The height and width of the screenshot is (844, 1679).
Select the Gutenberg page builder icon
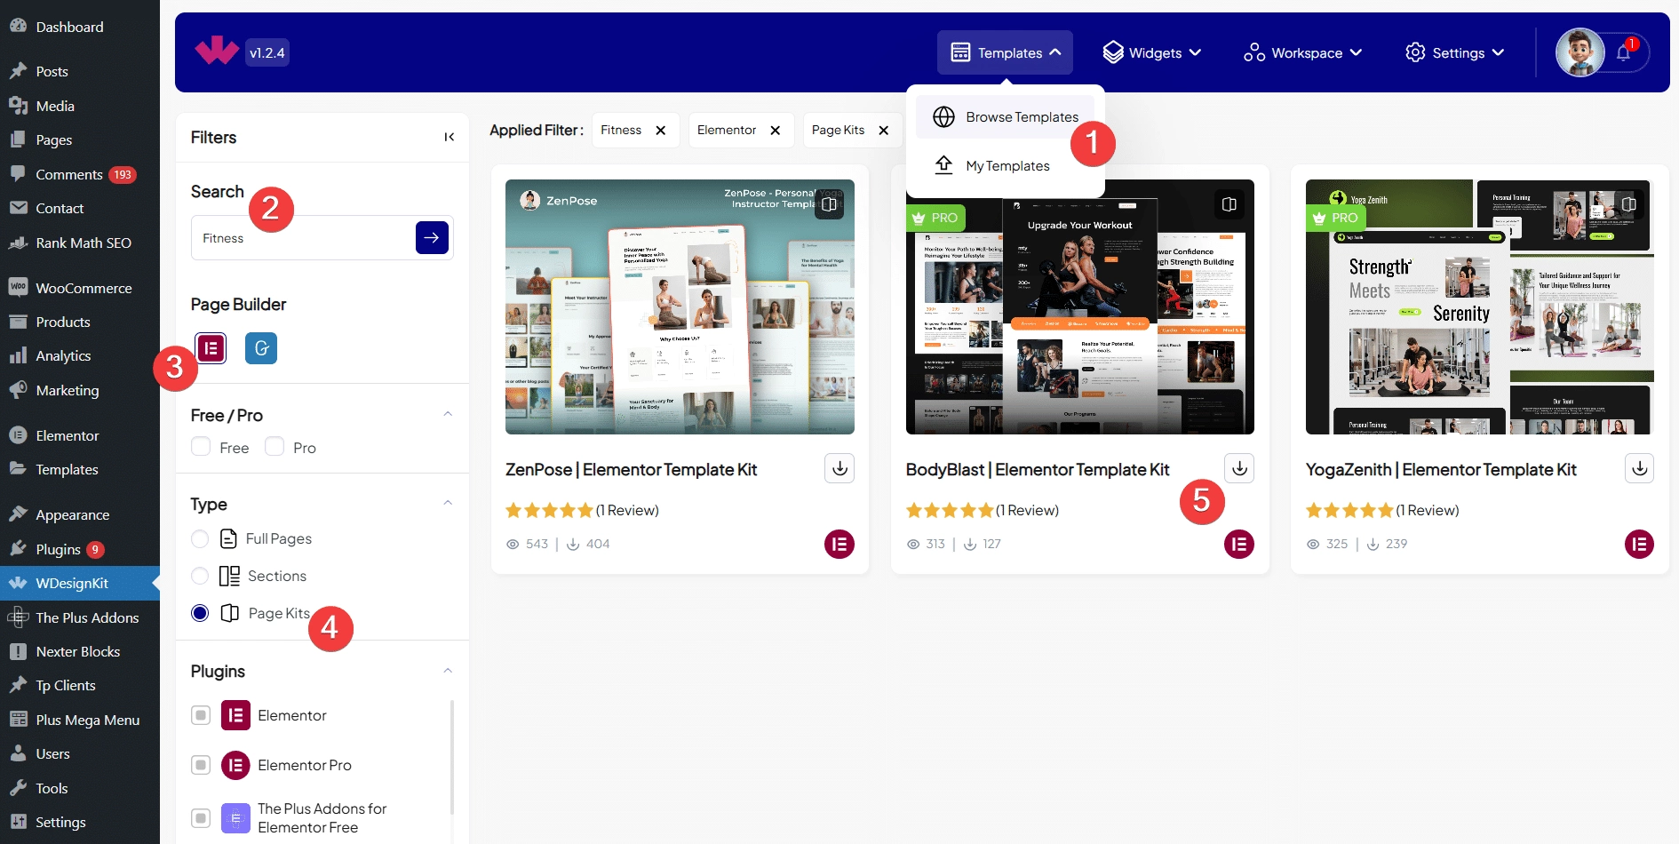[x=261, y=348]
